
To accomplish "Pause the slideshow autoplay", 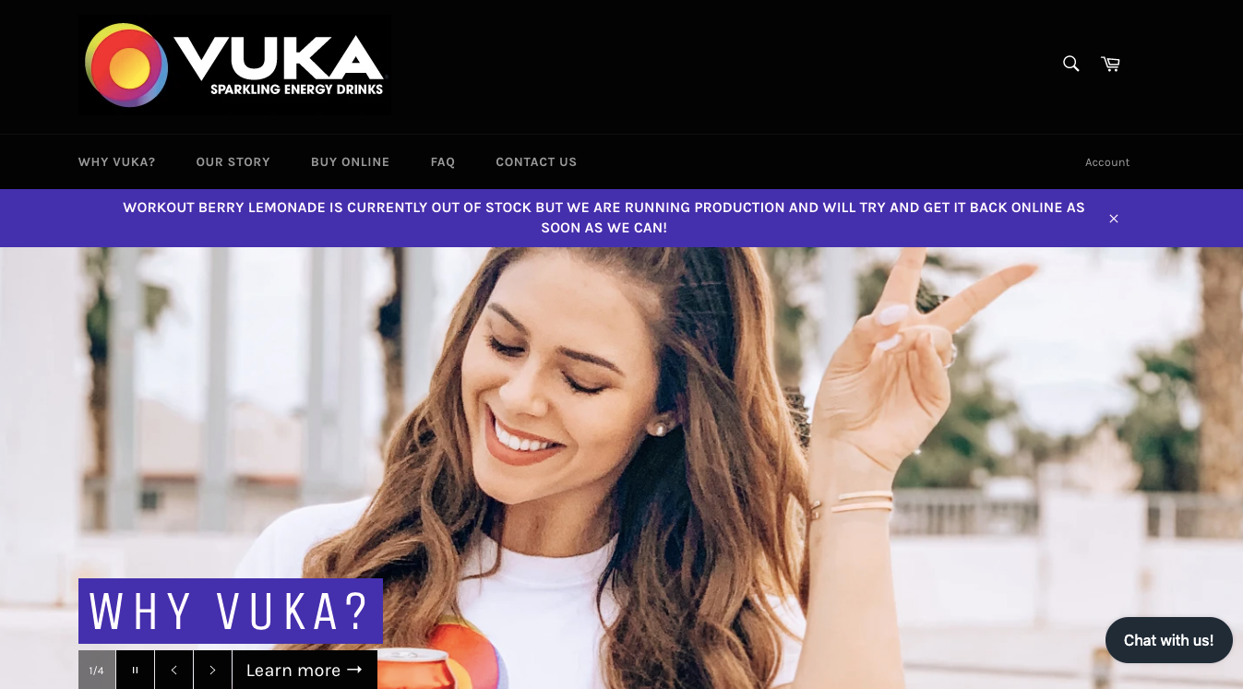I will (x=135, y=670).
